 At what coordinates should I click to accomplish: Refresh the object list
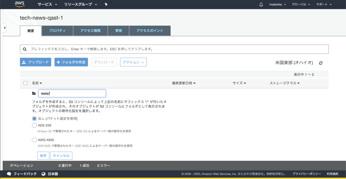tap(321, 63)
